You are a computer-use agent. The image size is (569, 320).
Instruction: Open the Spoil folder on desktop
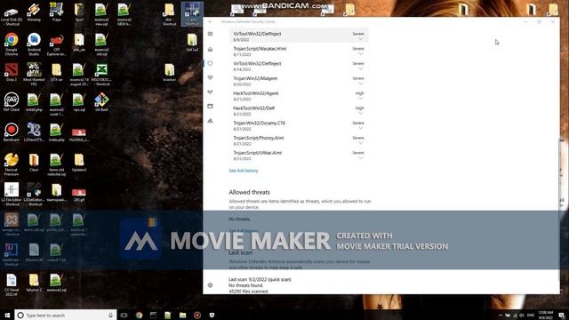(x=79, y=12)
